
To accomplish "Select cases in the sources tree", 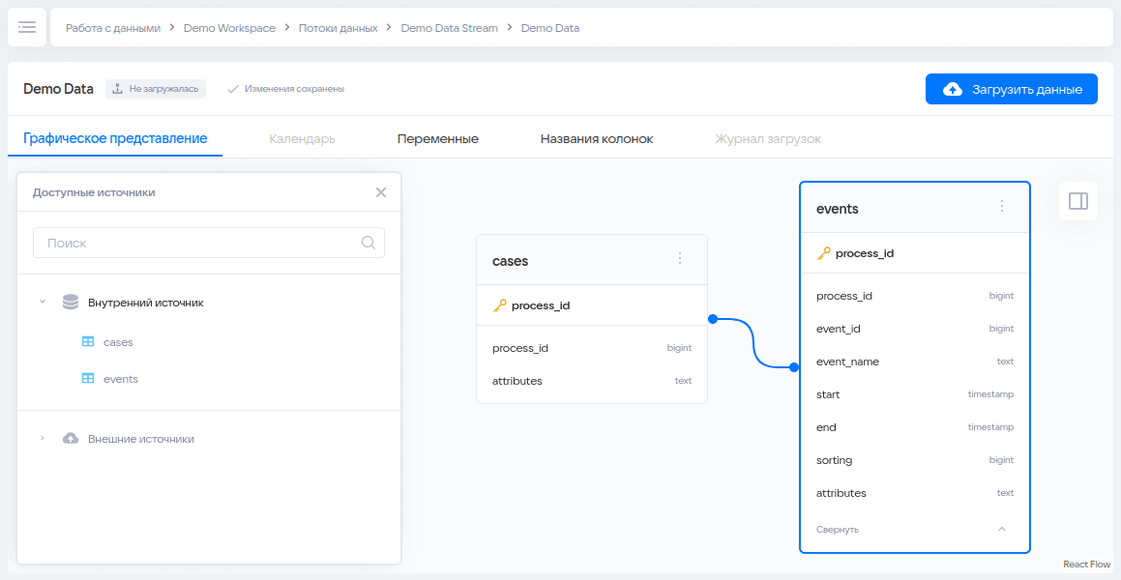I will [118, 342].
